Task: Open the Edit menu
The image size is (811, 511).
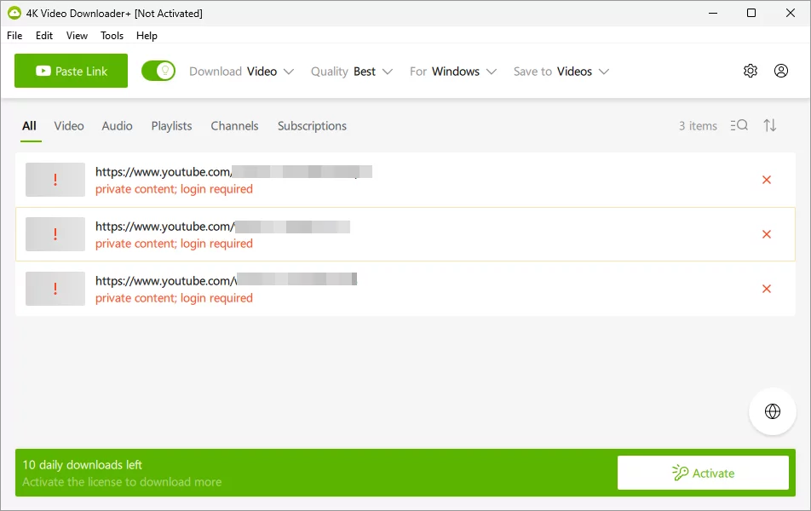Action: coord(44,35)
